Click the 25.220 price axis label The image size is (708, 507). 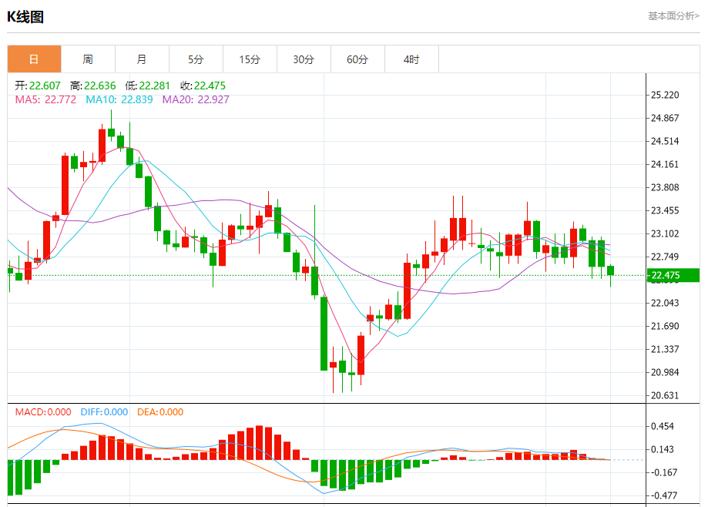point(665,96)
